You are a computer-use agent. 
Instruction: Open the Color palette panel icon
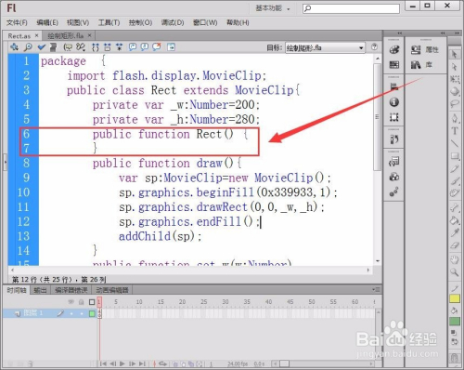(x=393, y=49)
